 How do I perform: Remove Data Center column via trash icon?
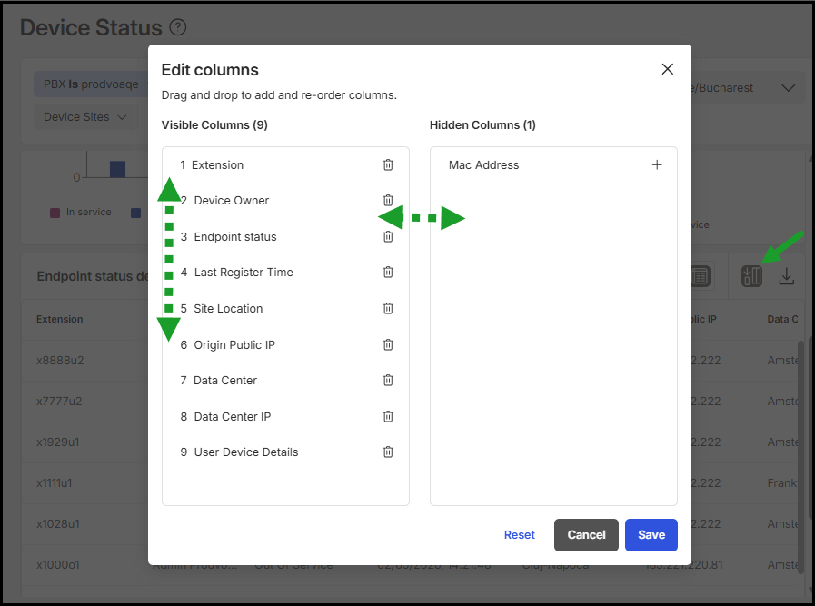tap(388, 381)
